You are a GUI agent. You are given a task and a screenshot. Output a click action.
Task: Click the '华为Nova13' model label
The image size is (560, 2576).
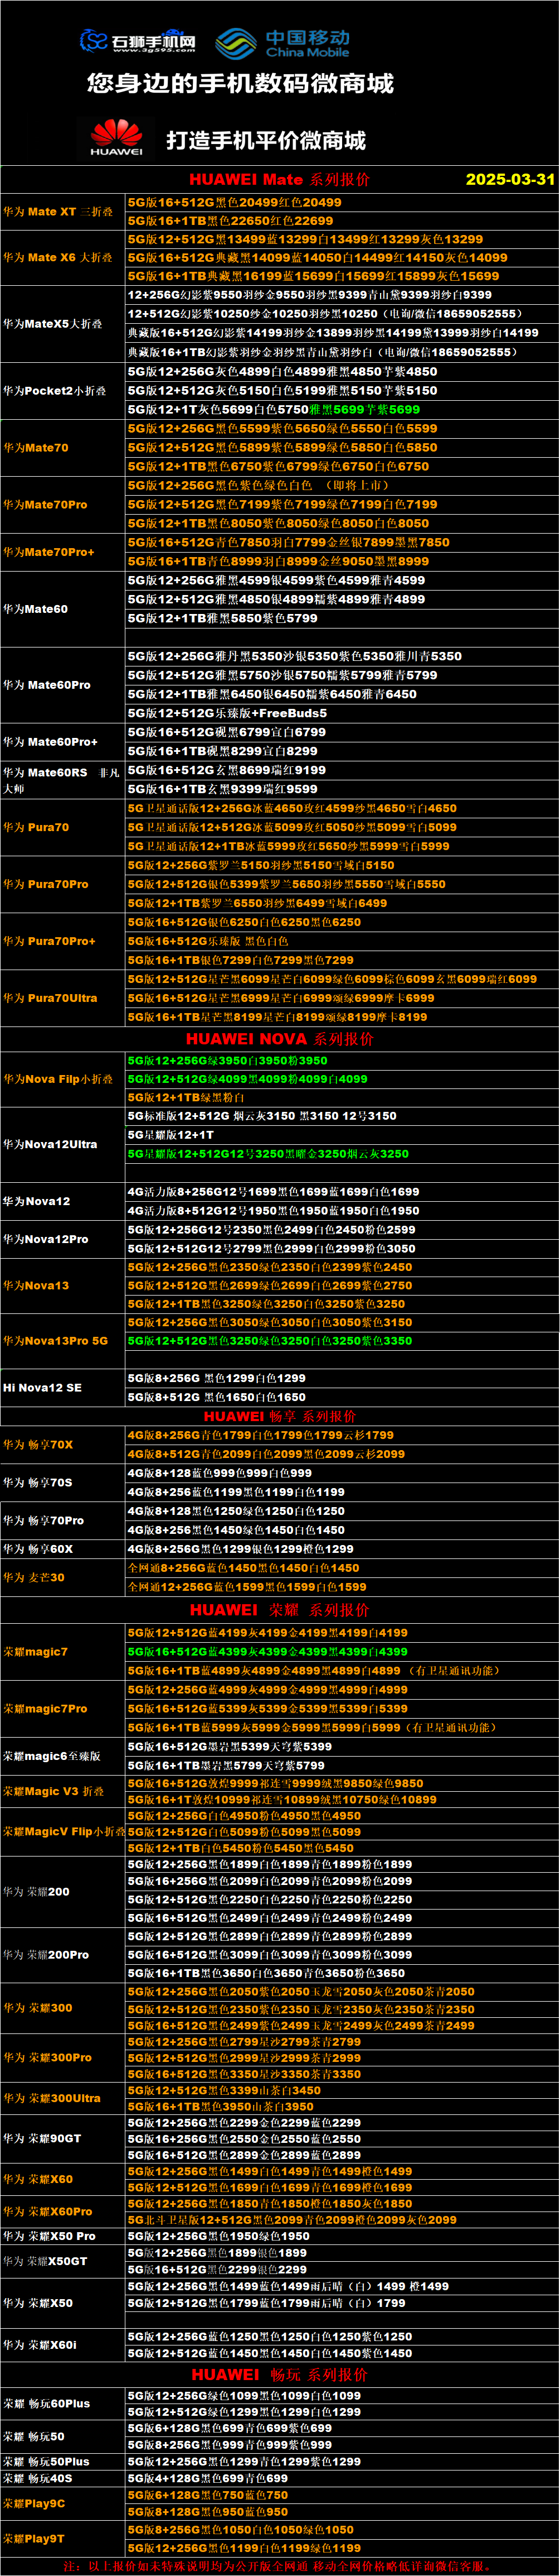tap(36, 1286)
